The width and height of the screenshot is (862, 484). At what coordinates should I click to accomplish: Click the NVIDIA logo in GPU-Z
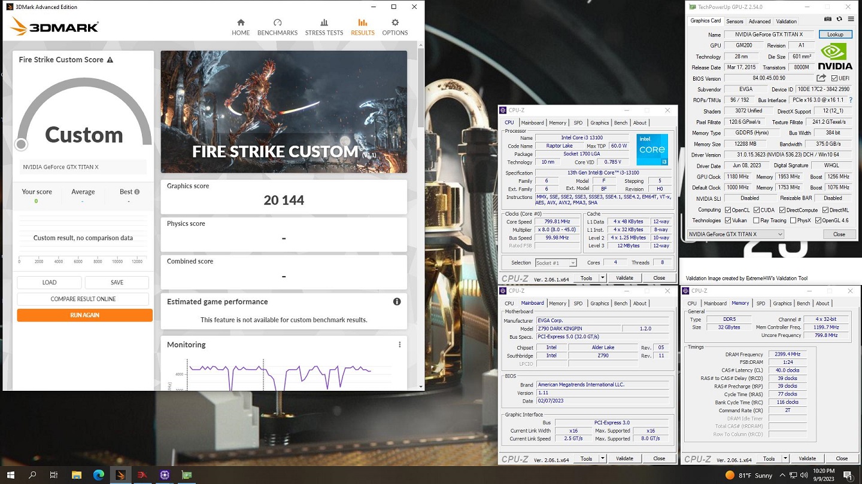(835, 57)
